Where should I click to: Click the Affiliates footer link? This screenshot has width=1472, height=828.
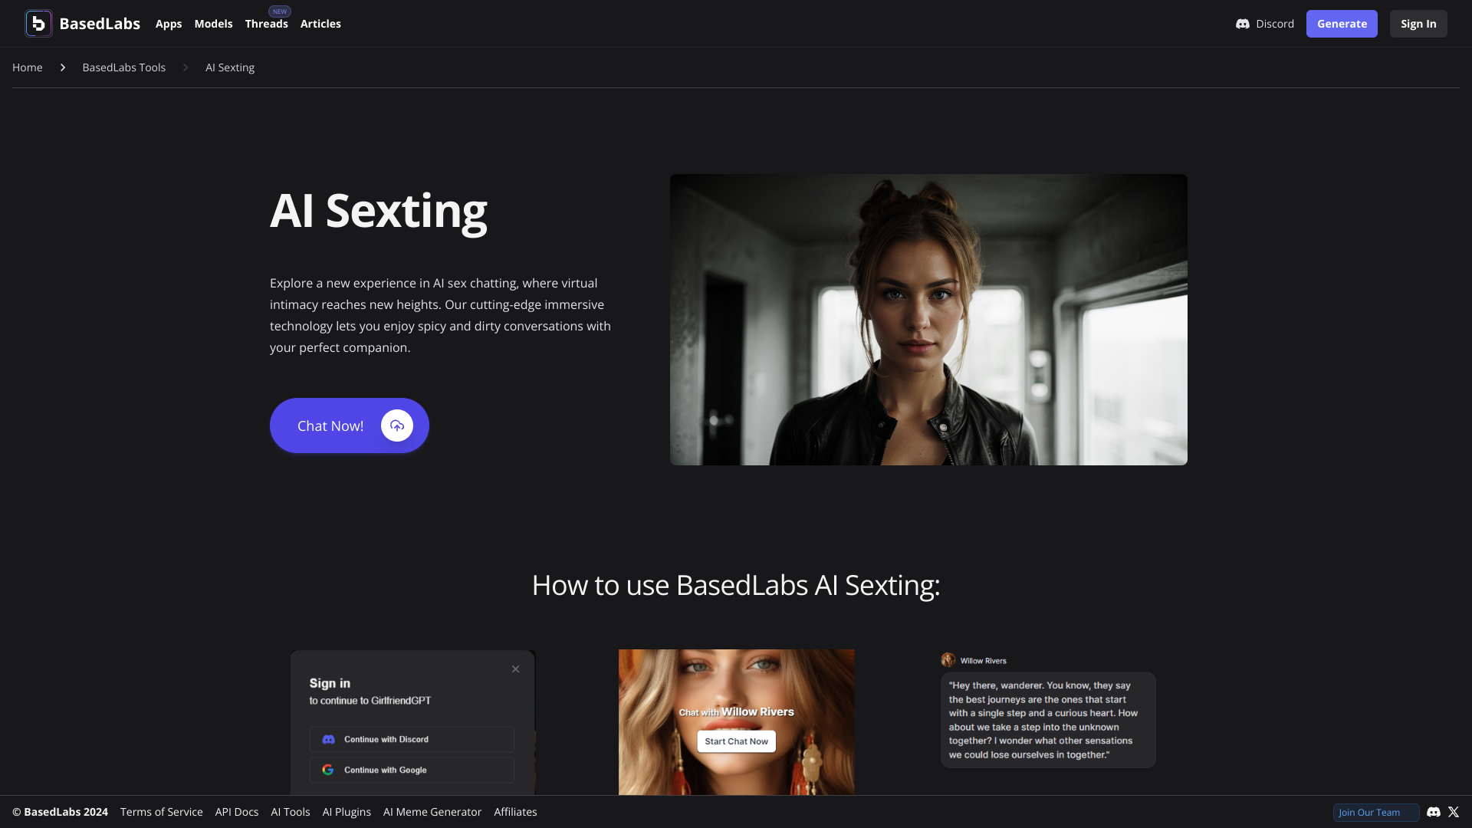[x=516, y=812]
